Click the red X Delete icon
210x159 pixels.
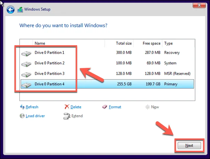(x=67, y=107)
